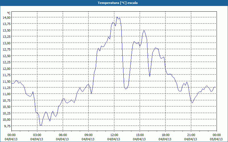Pick the "12,75" axis value
The height and width of the screenshot is (142, 228).
pos(7,49)
